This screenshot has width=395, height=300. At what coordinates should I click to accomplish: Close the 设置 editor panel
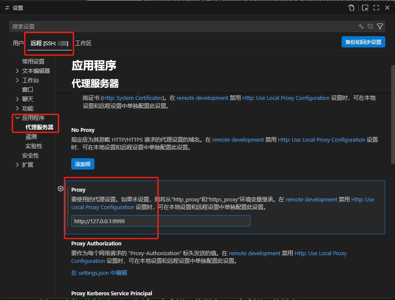click(387, 8)
